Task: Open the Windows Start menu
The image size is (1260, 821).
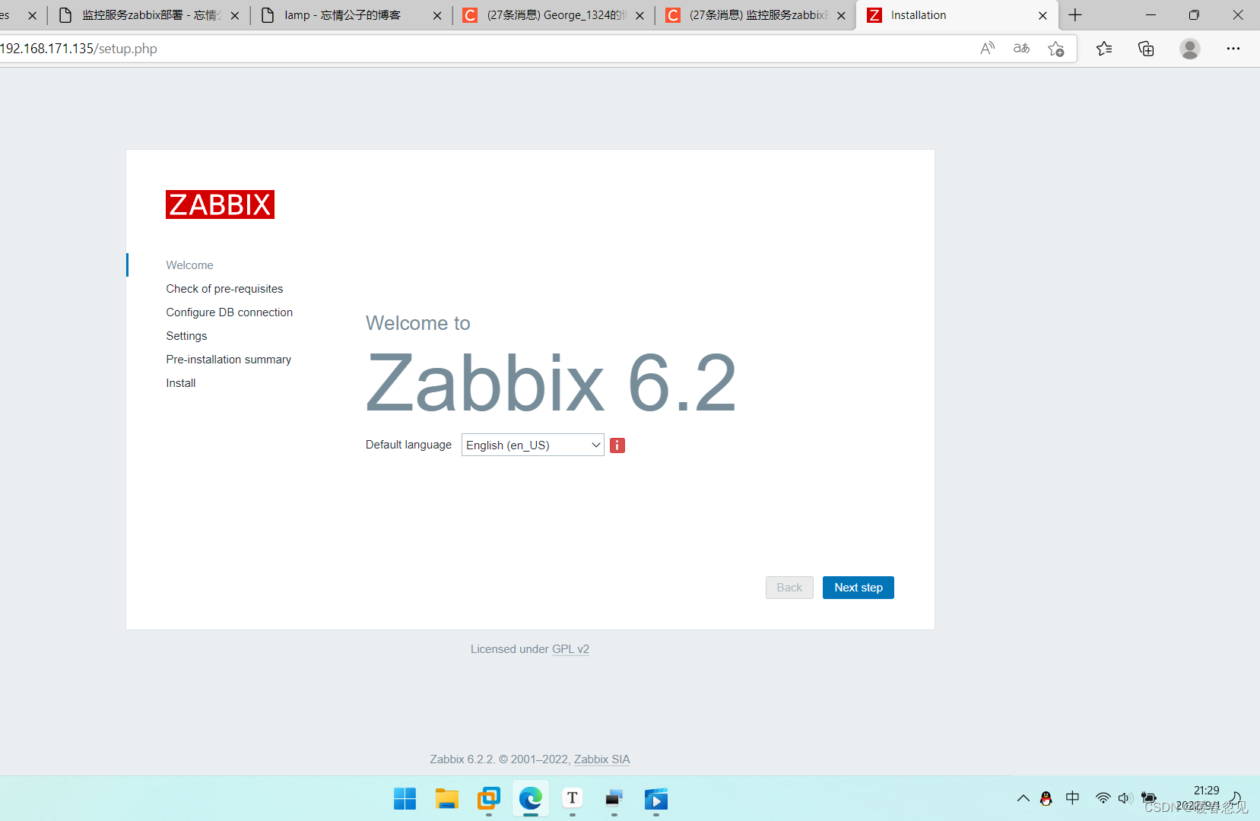Action: click(405, 799)
